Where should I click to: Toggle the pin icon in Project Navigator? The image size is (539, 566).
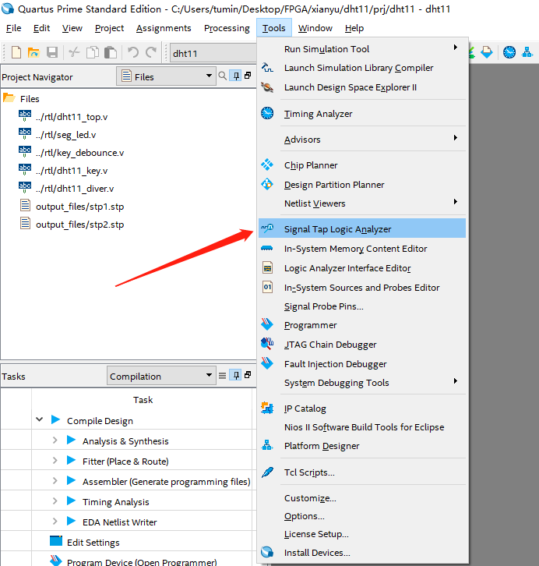236,76
